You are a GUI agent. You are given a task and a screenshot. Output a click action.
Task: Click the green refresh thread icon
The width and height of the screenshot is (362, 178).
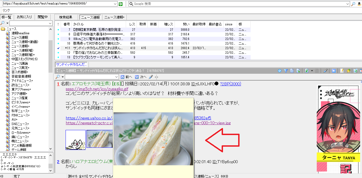(x=307, y=71)
